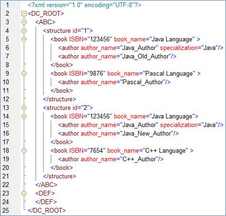Click the </structure> closing tag on line 21
The width and height of the screenshot is (226, 216).
pos(59,177)
